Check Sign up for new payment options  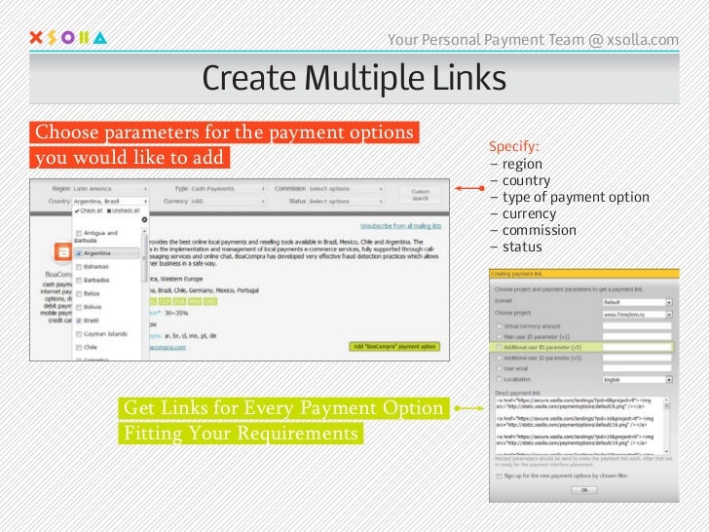(x=499, y=475)
